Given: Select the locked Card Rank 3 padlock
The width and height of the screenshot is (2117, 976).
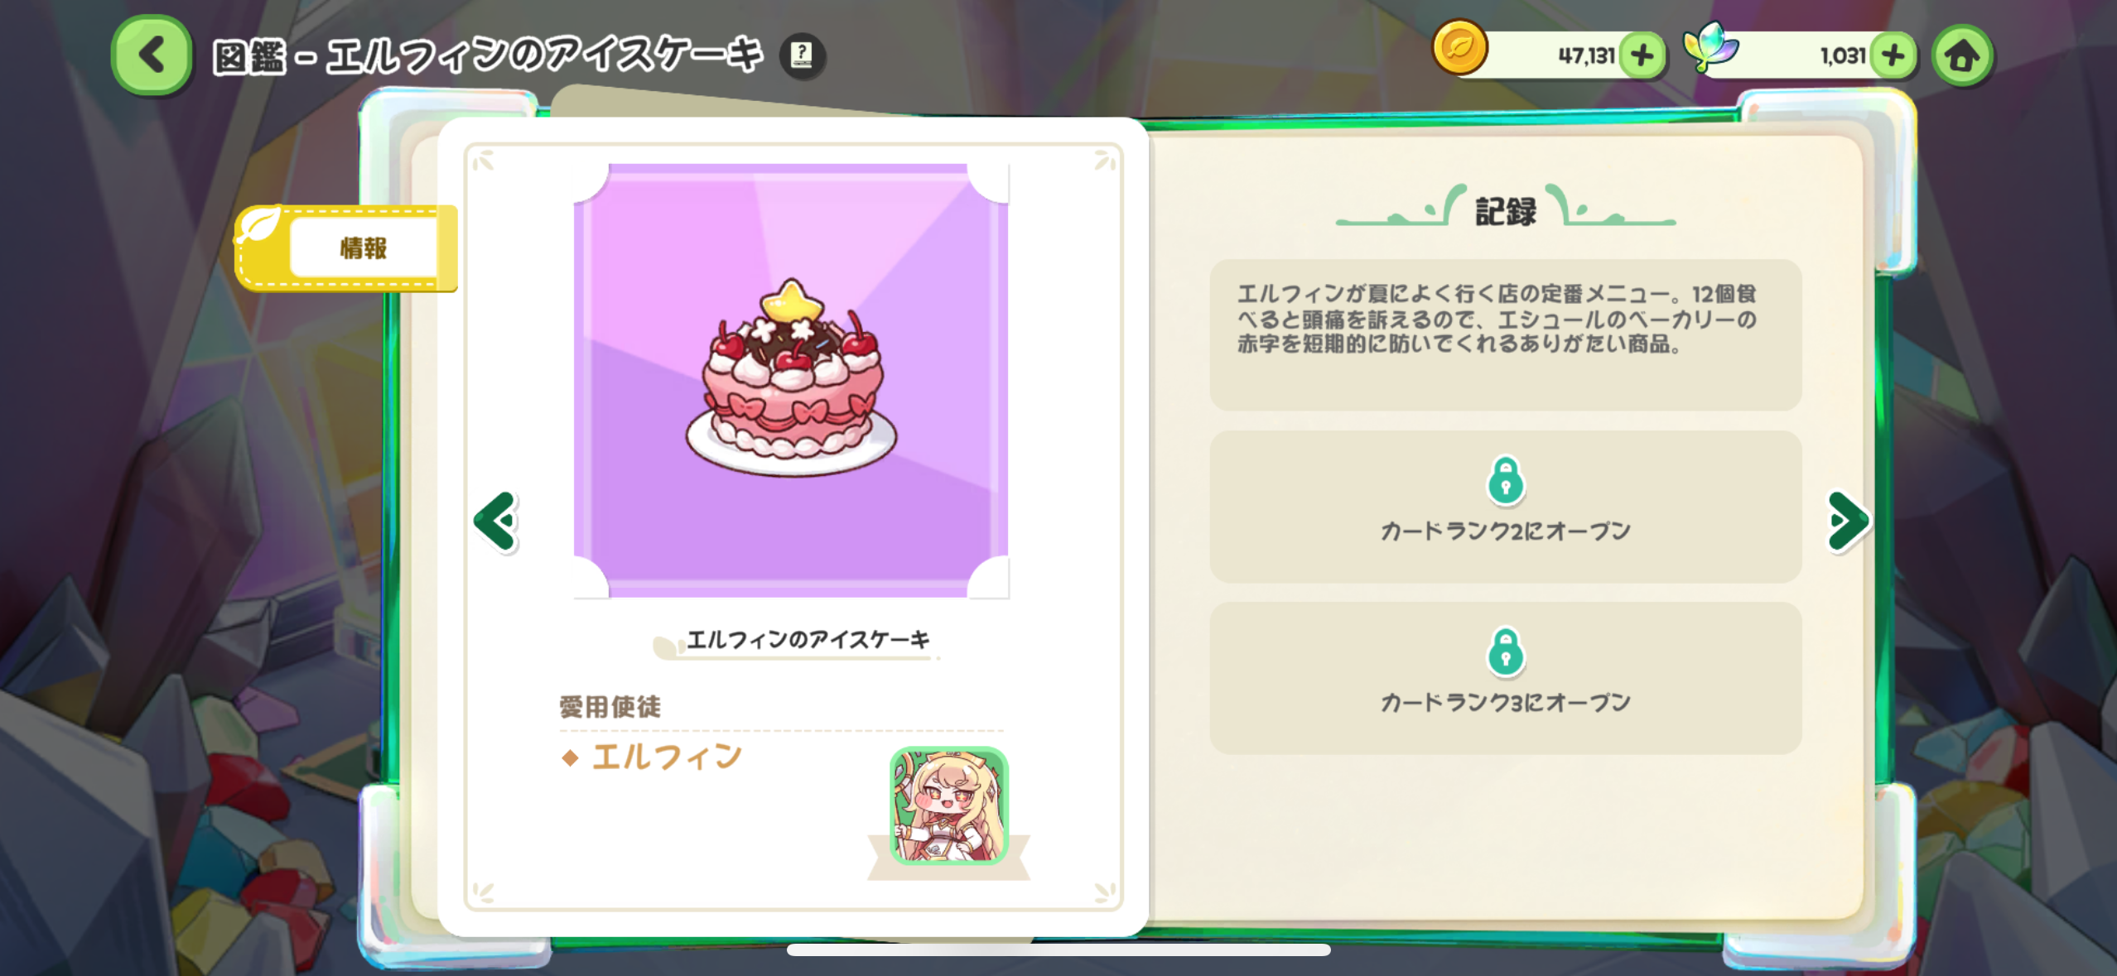Looking at the screenshot, I should (1506, 651).
